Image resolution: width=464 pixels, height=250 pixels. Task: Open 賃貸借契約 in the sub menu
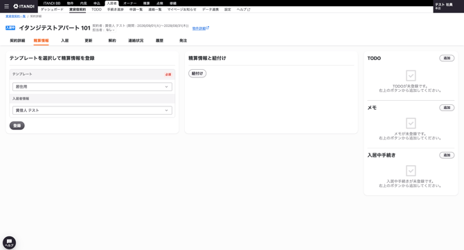pyautogui.click(x=78, y=10)
